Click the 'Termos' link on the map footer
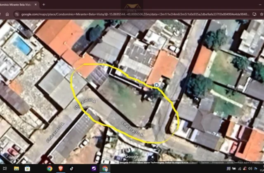The width and height of the screenshot is (264, 173). [x=205, y=163]
